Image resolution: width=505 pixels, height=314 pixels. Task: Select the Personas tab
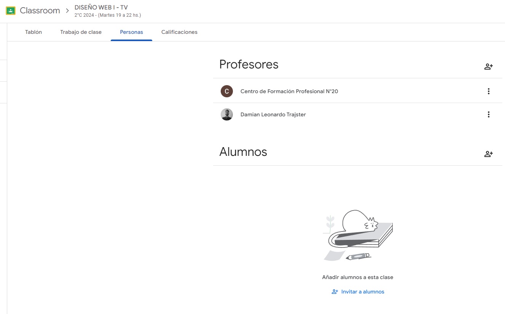click(131, 32)
